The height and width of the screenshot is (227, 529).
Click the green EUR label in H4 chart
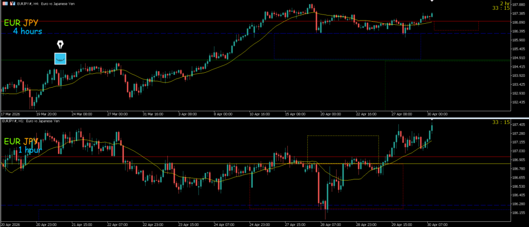[12, 23]
